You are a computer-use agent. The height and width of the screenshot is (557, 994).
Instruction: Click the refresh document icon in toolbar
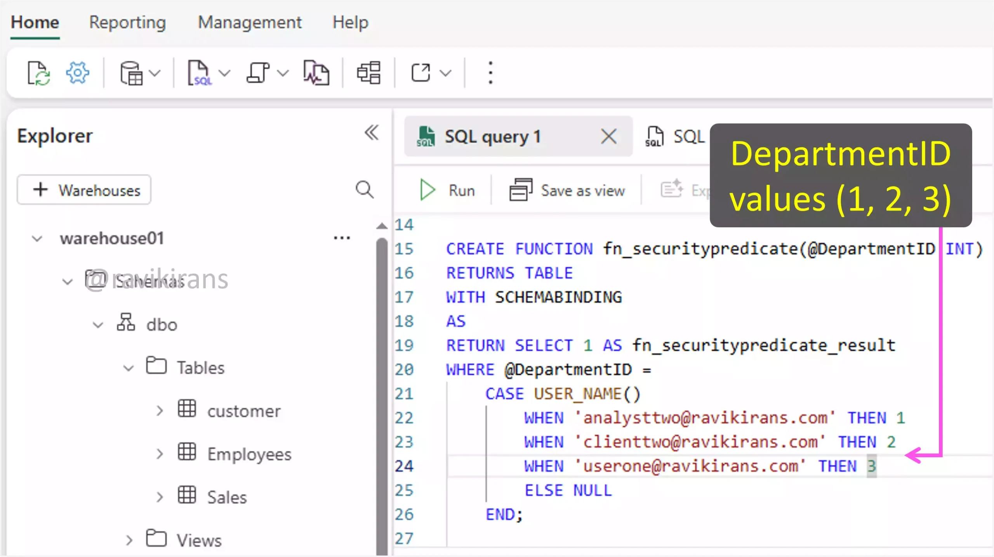click(x=38, y=73)
